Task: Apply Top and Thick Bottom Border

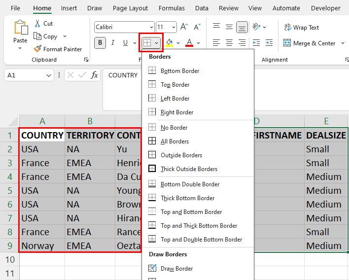Action: point(198,226)
